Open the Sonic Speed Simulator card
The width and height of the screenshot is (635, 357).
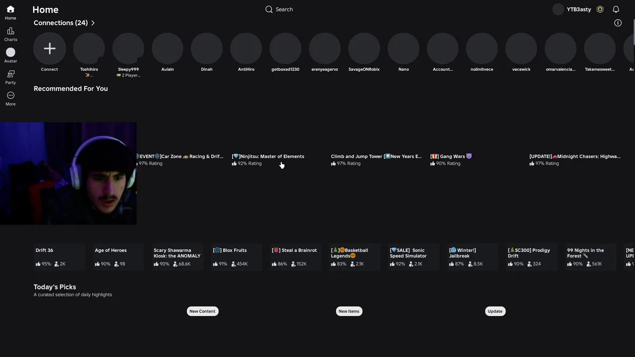point(414,257)
